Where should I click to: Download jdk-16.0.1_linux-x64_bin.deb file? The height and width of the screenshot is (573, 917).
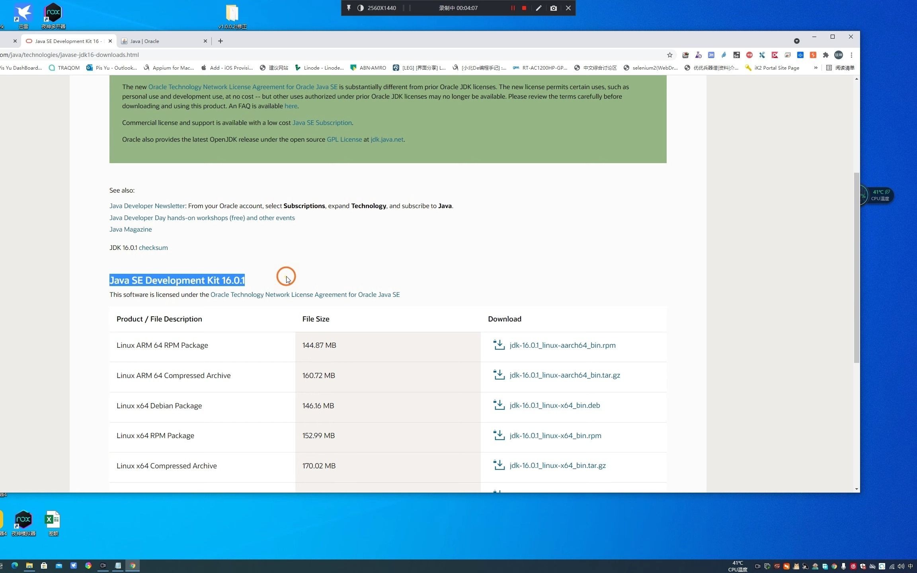click(554, 405)
